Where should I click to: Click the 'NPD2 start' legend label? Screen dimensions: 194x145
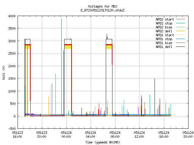click(x=165, y=19)
